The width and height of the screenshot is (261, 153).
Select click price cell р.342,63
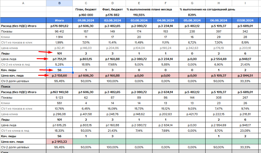(x=192, y=48)
